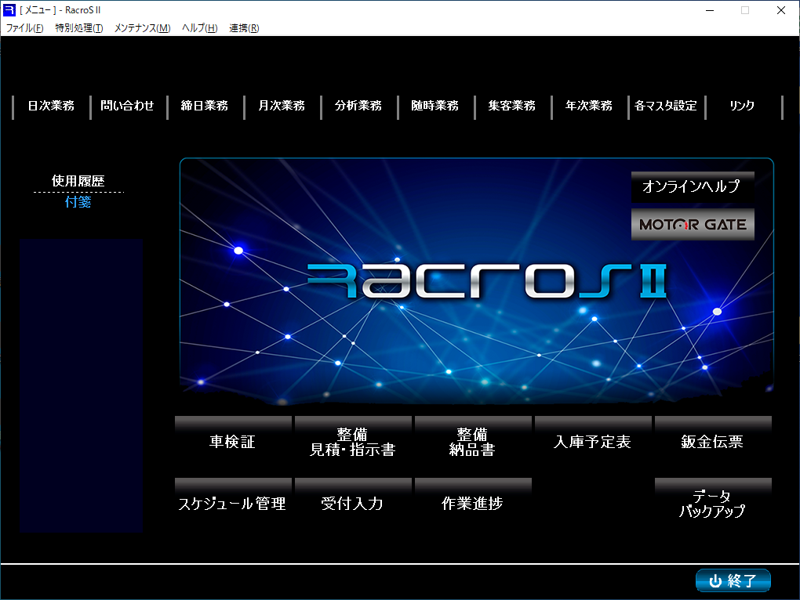The height and width of the screenshot is (600, 800).
Task: Open スケジュール管理
Action: click(x=233, y=503)
